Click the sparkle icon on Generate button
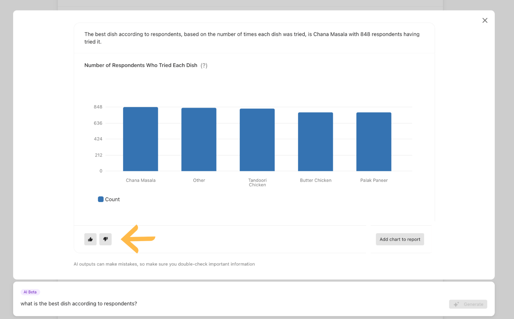Image resolution: width=514 pixels, height=319 pixels. click(456, 304)
